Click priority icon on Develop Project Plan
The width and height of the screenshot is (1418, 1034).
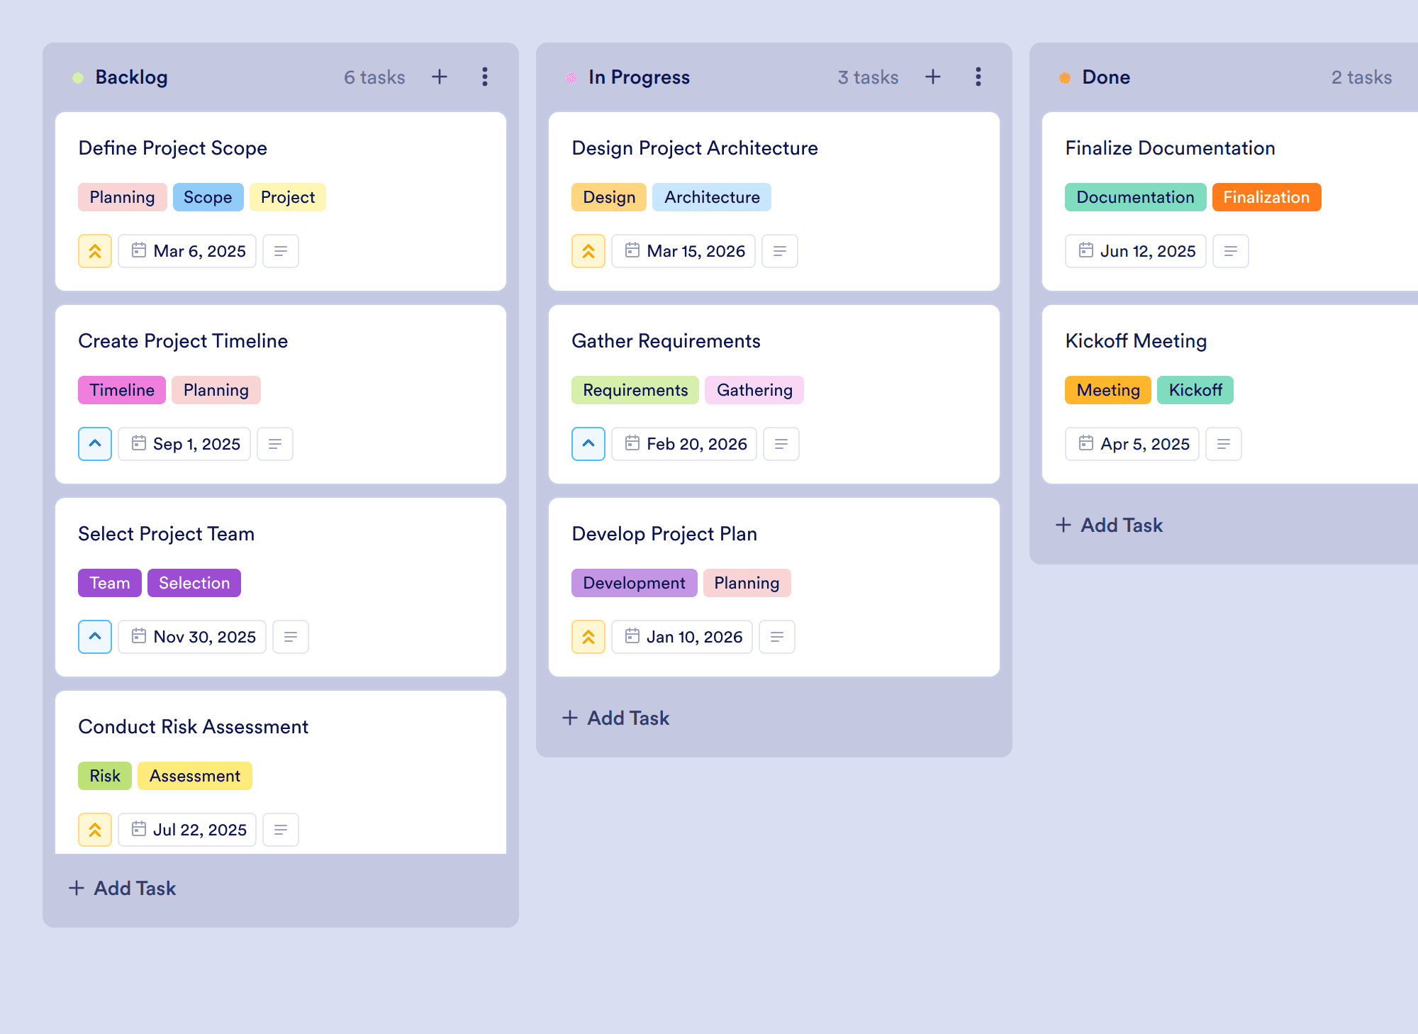[588, 637]
